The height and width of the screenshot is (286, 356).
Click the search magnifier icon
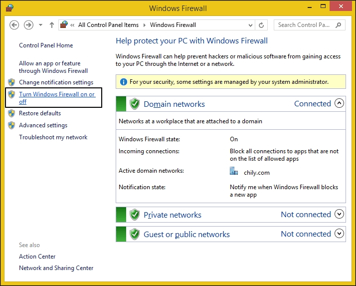point(338,25)
